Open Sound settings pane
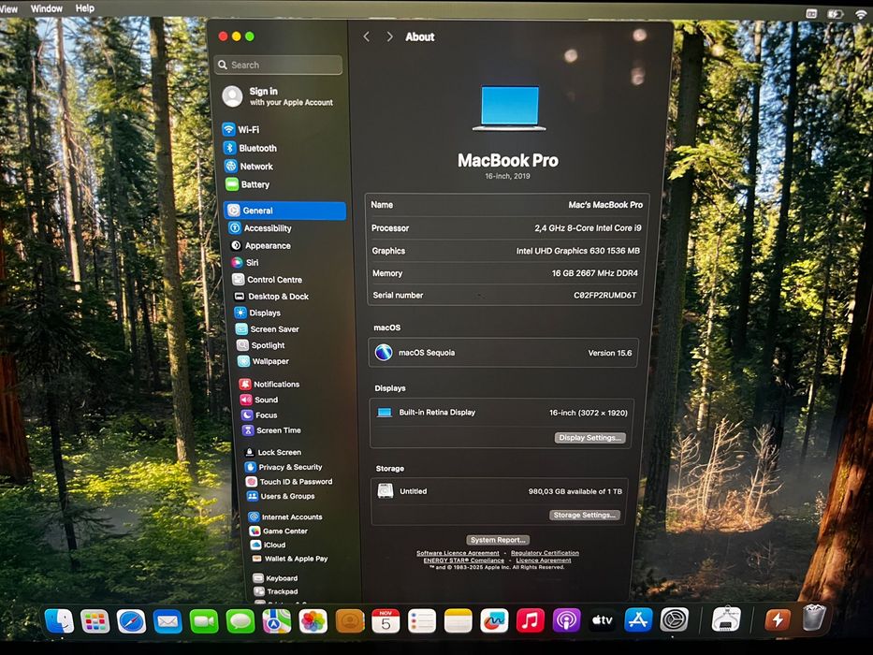This screenshot has height=655, width=873. tap(259, 400)
